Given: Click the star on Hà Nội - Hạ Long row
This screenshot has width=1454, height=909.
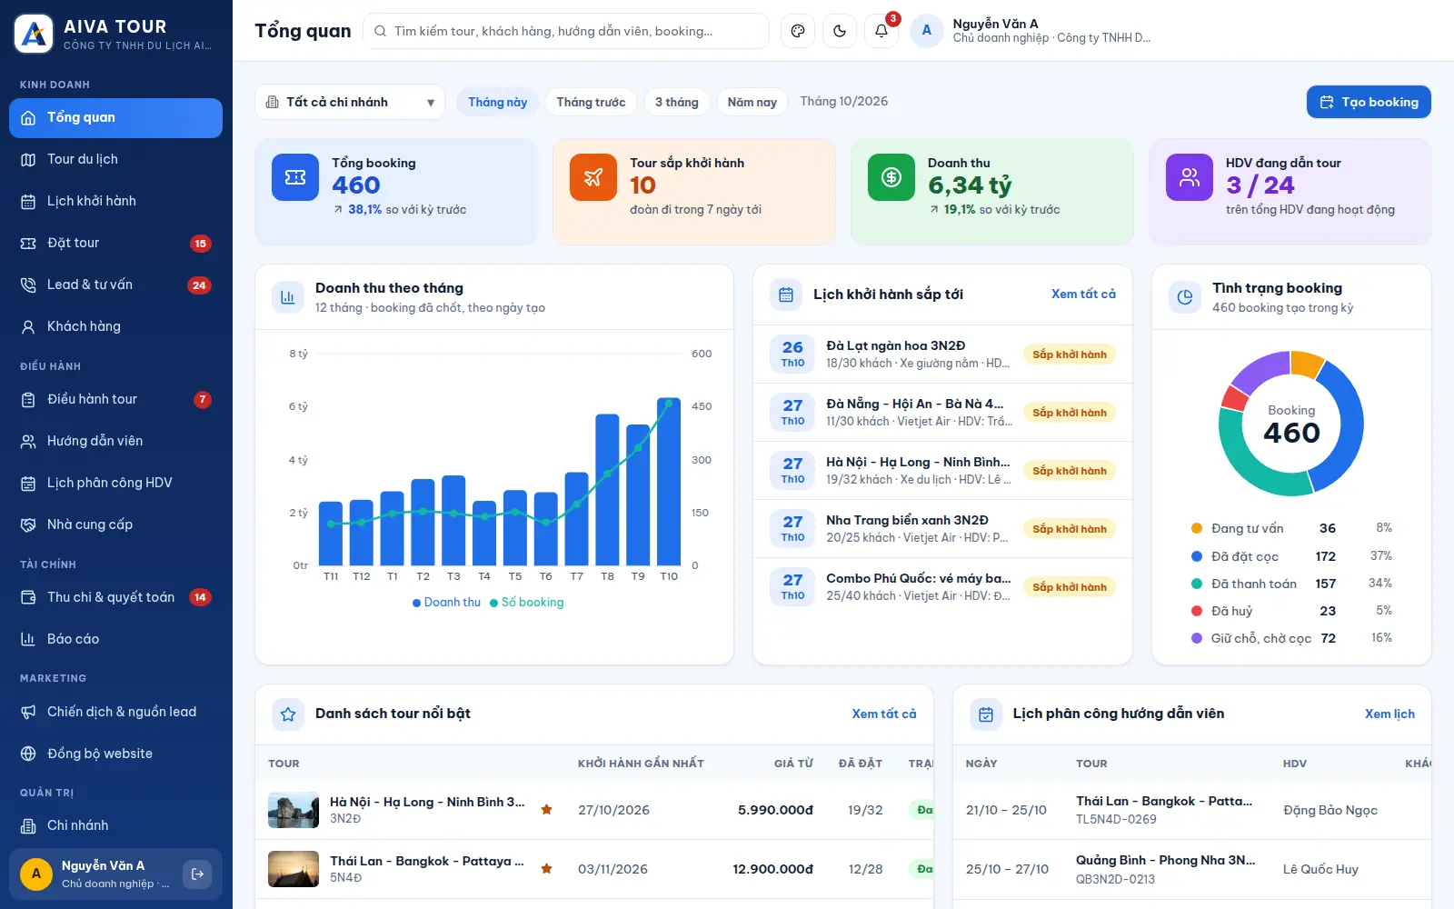Looking at the screenshot, I should pos(547,810).
